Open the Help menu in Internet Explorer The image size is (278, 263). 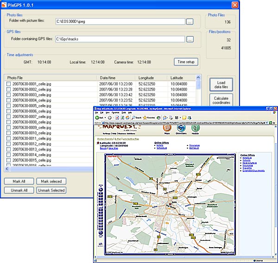[x=130, y=112]
